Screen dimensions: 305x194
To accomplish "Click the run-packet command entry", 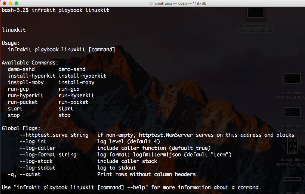I will point(22,102).
